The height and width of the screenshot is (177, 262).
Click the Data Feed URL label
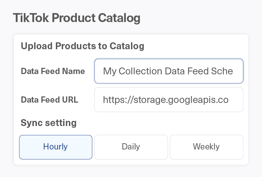(49, 100)
